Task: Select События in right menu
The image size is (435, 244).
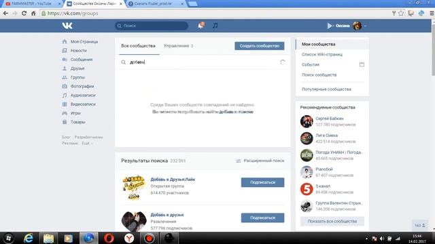Action: point(311,65)
